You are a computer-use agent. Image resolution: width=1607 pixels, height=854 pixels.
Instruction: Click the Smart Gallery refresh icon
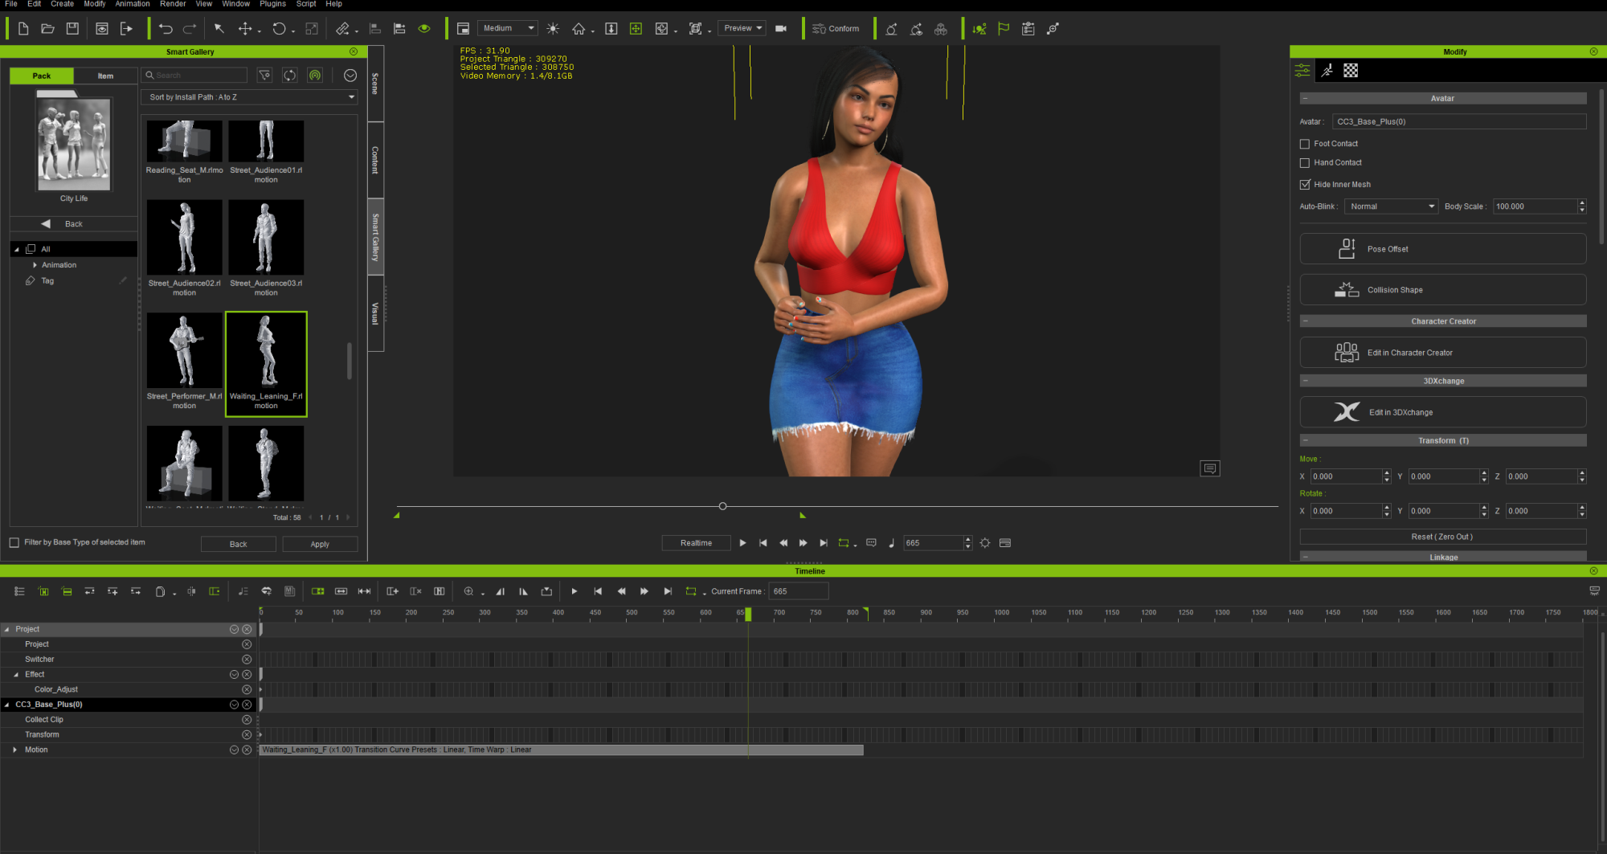click(x=290, y=76)
